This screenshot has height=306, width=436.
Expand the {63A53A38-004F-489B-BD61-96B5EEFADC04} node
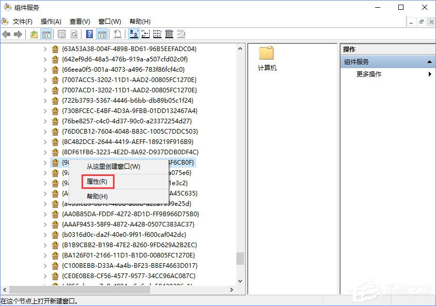click(45, 49)
